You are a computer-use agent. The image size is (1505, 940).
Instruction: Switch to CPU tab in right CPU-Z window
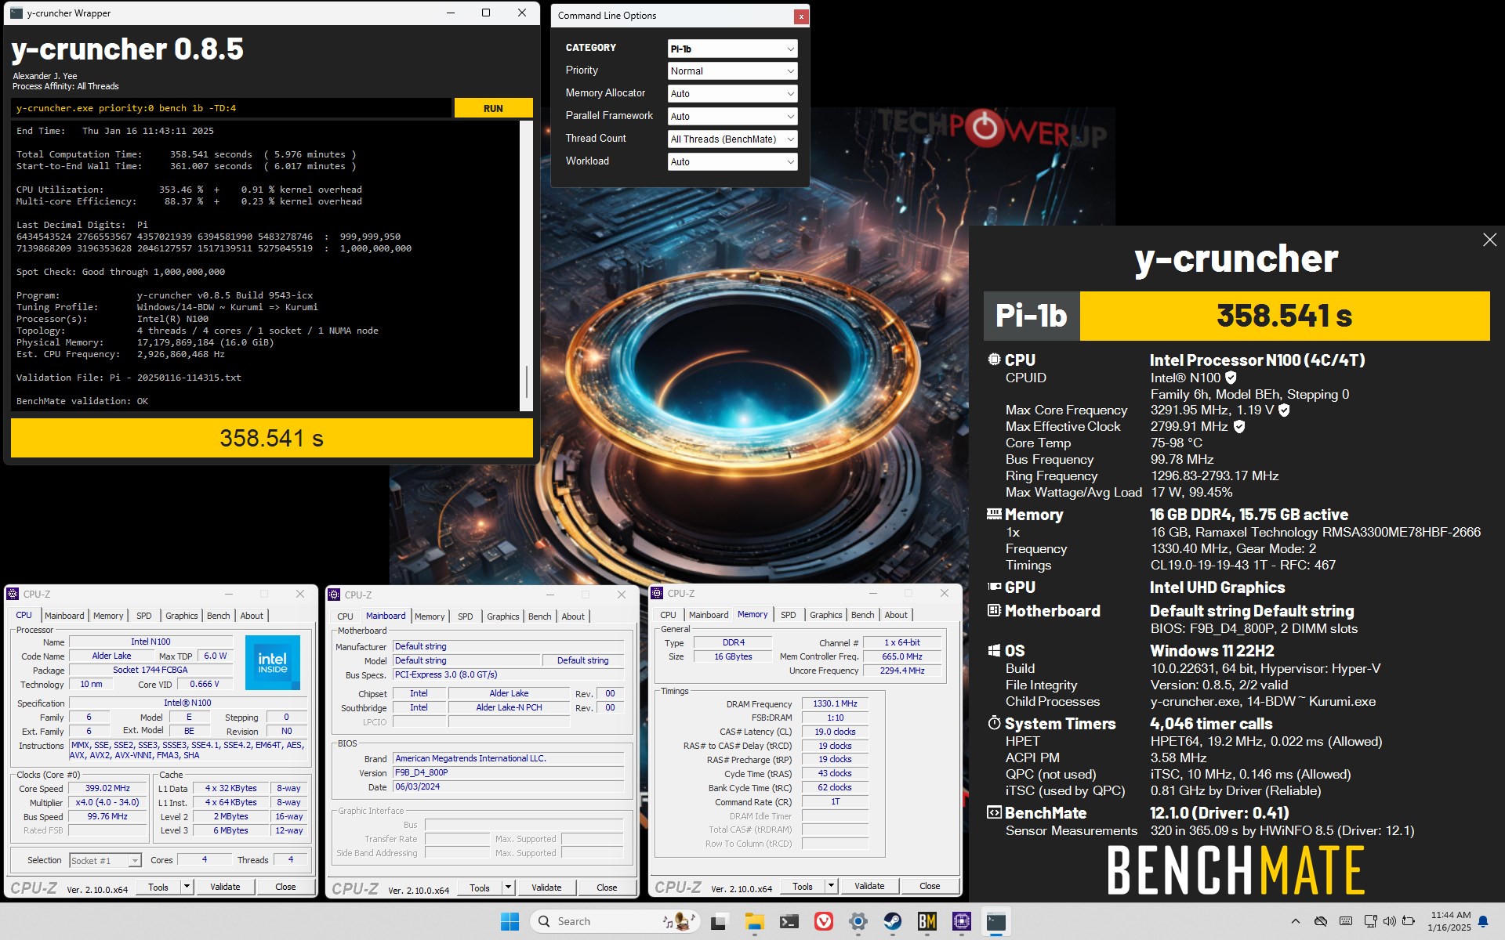668,615
